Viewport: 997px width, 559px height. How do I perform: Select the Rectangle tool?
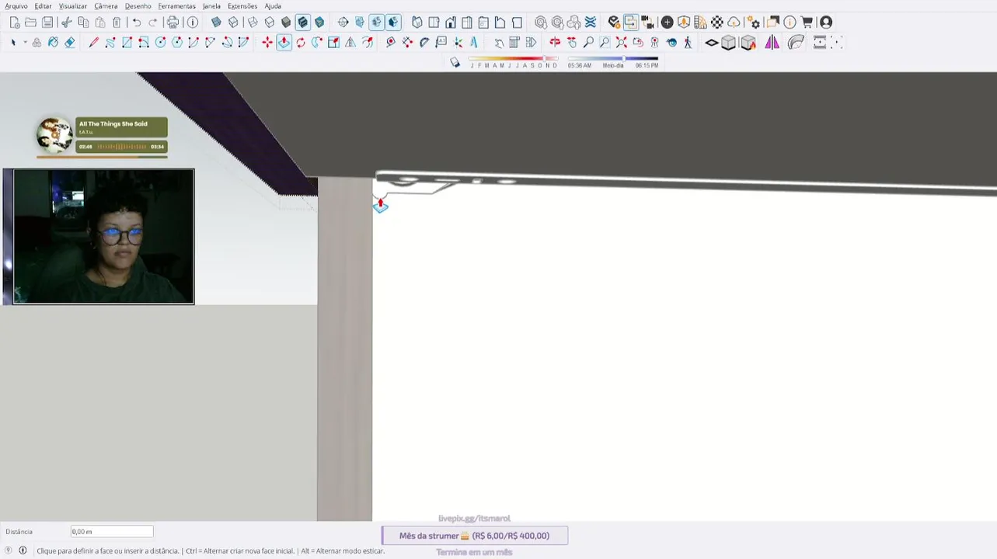[x=127, y=43]
